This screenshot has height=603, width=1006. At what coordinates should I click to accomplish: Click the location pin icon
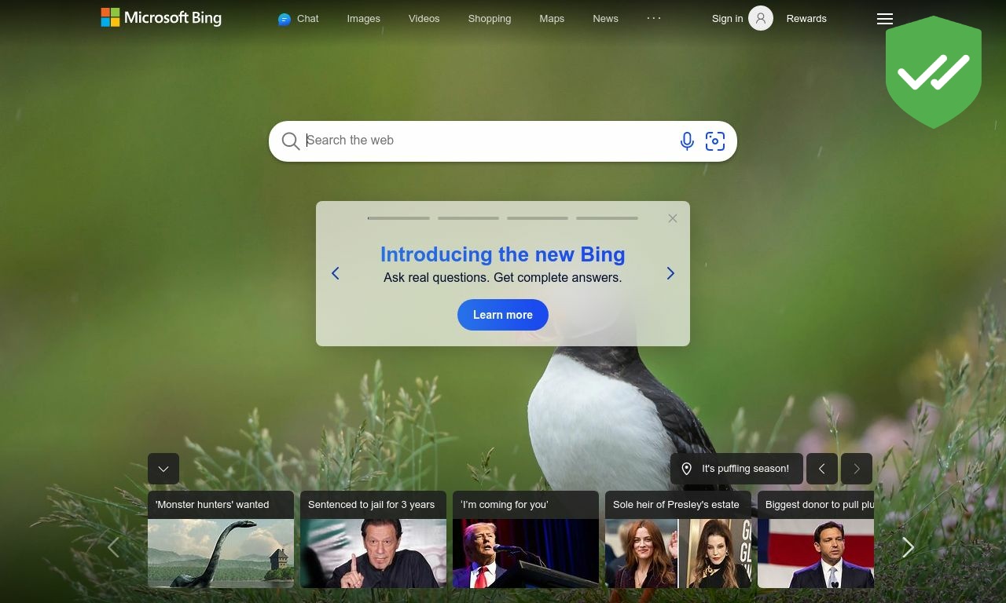(686, 469)
